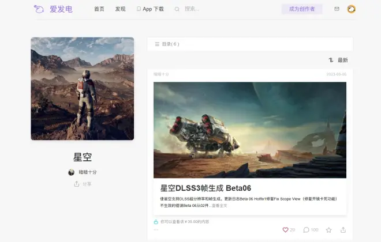Open the spaceship post cover image
381x242 pixels.
pyautogui.click(x=250, y=130)
